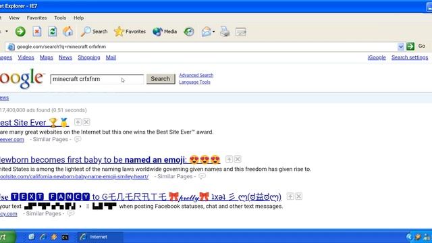The width and height of the screenshot is (432, 243).
Task: Go to the Home page icon
Action: 67,32
